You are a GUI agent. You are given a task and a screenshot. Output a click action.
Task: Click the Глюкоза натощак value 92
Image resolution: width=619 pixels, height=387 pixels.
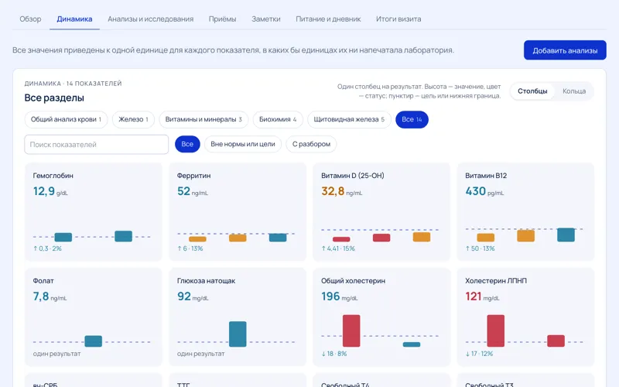[184, 296]
